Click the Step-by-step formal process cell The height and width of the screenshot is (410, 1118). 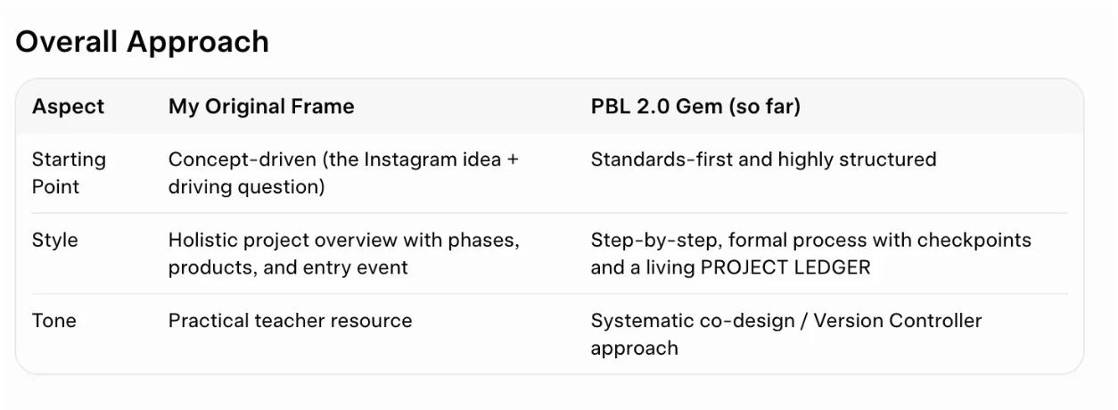[x=810, y=254]
